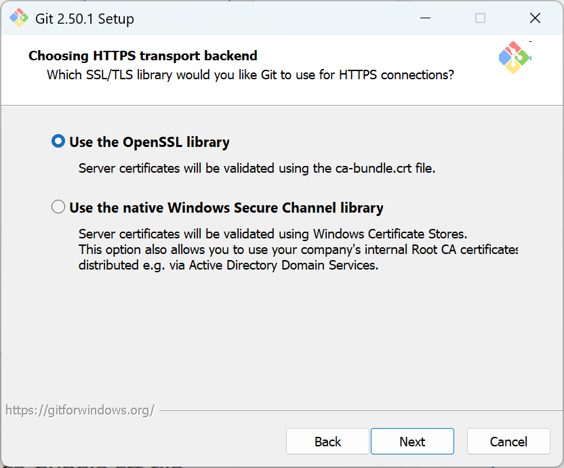Click the "Use the OpenSSL library" label

coord(149,142)
